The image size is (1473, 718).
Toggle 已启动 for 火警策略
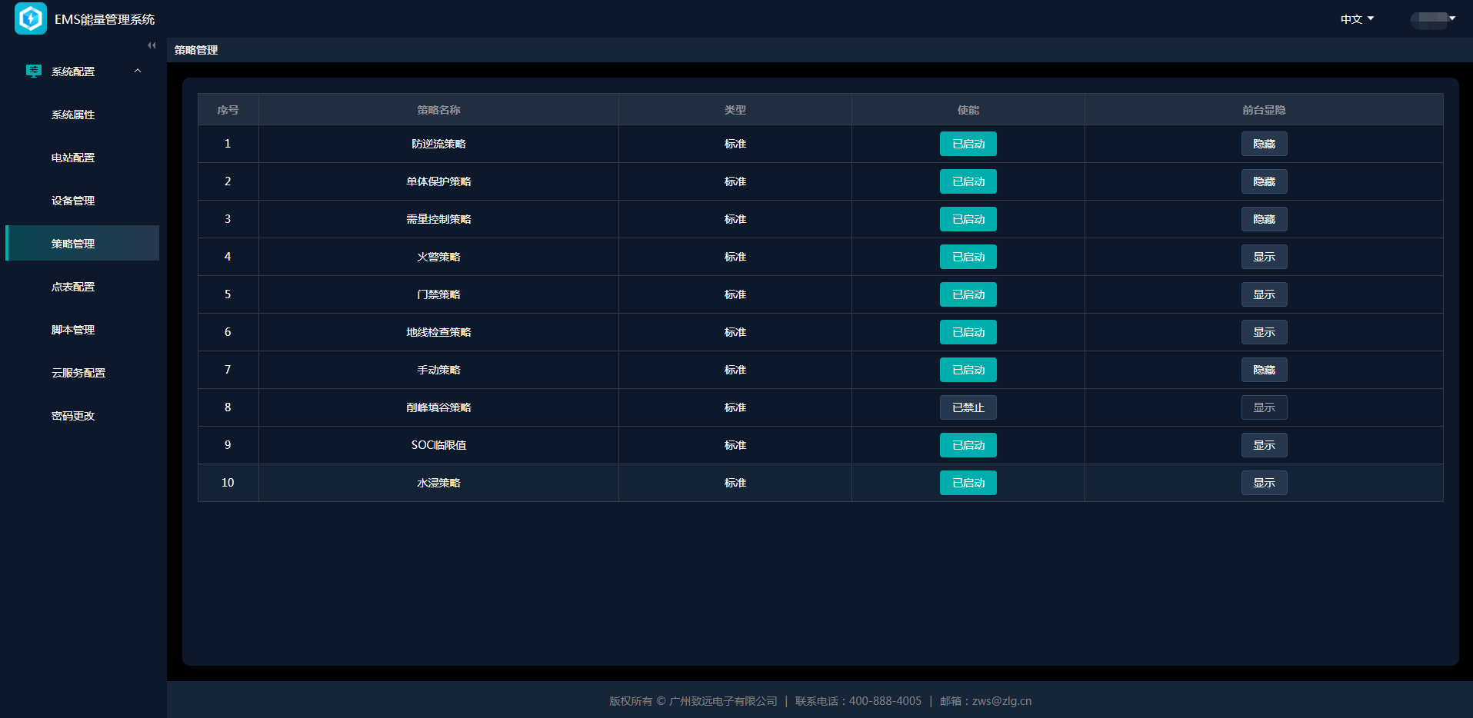[968, 257]
